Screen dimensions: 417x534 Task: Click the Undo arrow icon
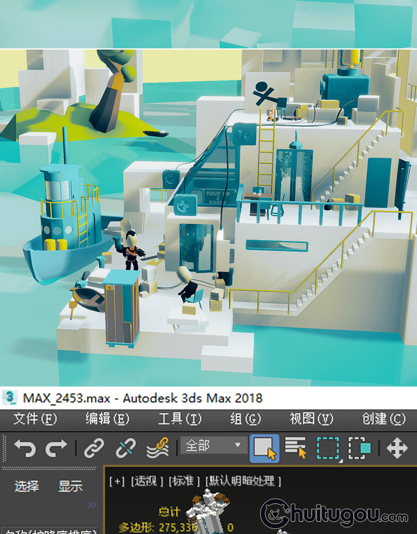tap(25, 448)
